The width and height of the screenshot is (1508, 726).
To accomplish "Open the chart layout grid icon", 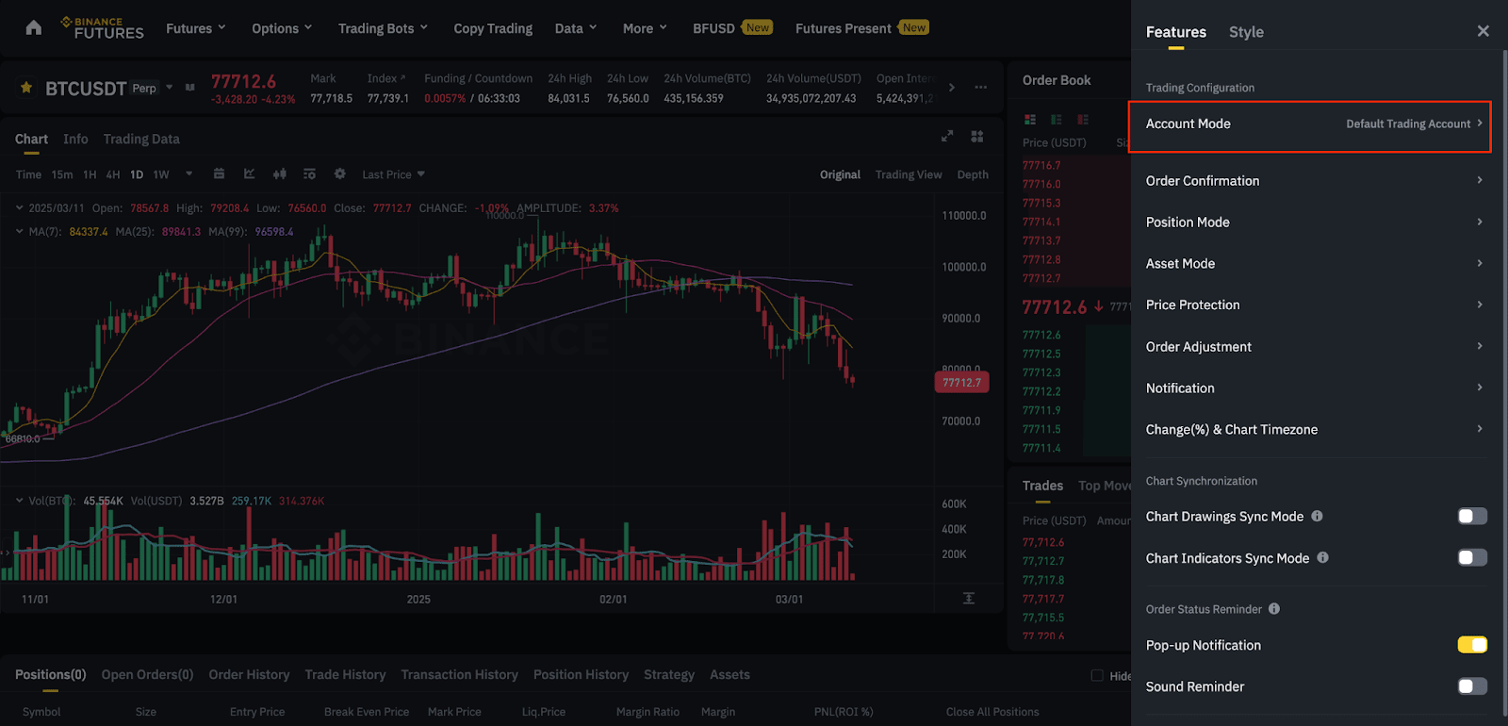I will pyautogui.click(x=977, y=137).
